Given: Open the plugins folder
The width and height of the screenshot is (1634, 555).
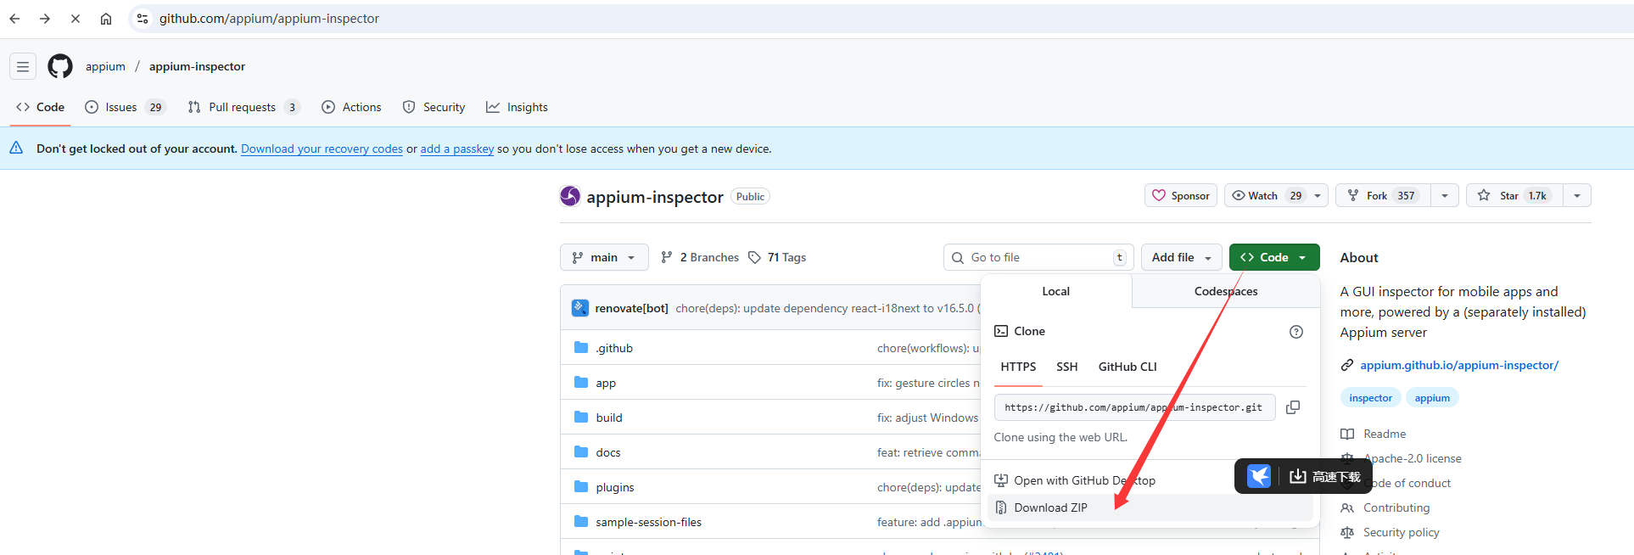Looking at the screenshot, I should (615, 487).
